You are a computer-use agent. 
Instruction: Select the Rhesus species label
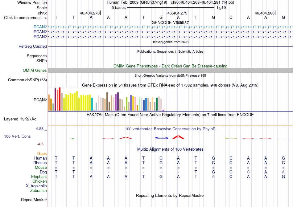[x=40, y=163]
